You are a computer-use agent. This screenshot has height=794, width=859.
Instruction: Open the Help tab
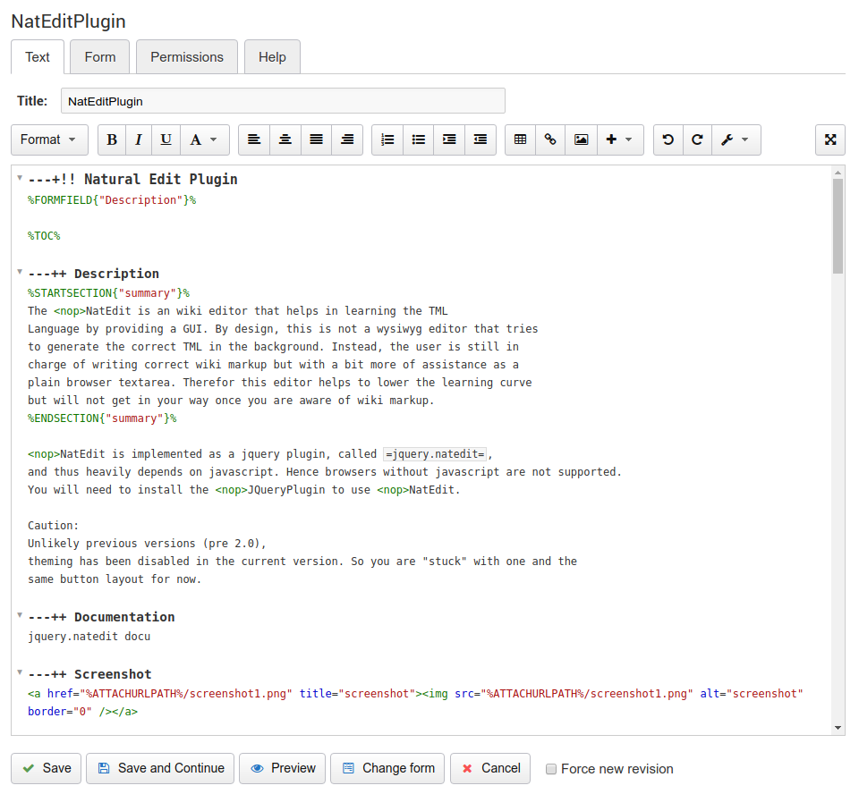pos(272,57)
